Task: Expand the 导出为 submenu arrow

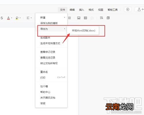Action: pos(65,29)
